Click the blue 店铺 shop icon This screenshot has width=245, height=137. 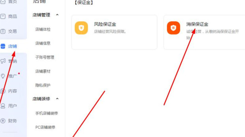3,46
